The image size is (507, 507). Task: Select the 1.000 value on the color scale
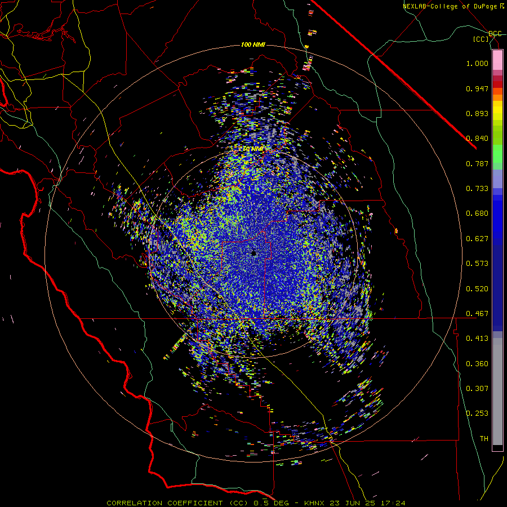[x=477, y=63]
